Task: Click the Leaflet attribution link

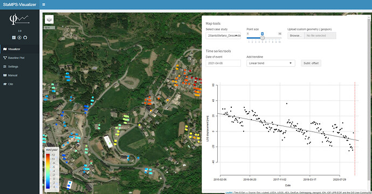Action: [229, 192]
